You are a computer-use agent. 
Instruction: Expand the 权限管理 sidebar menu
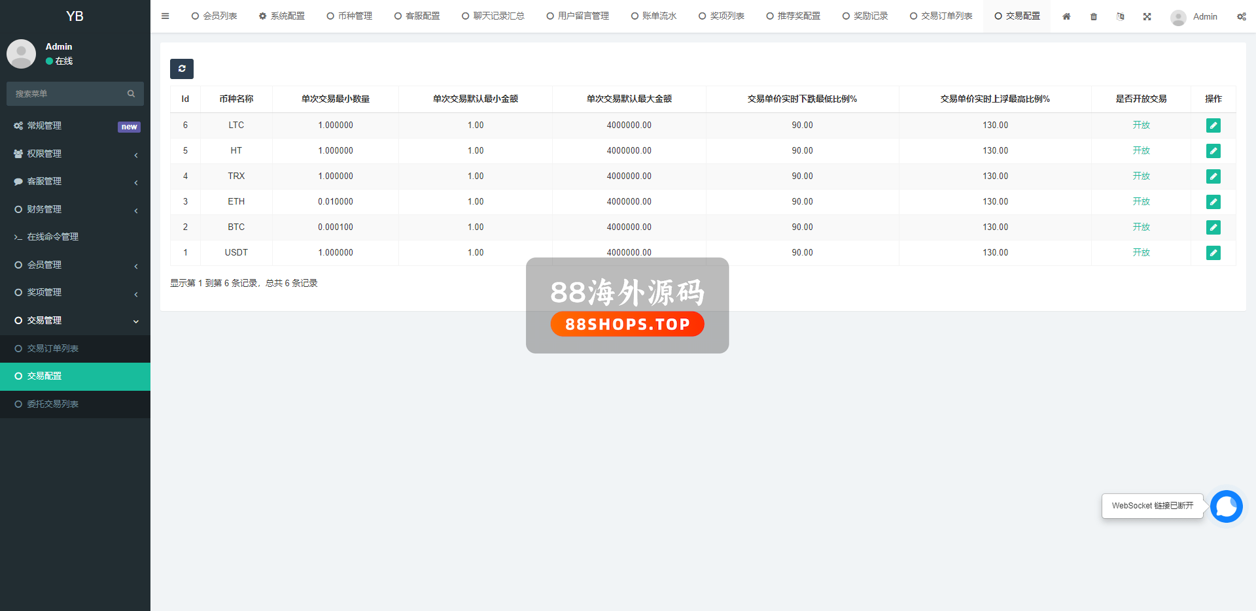click(x=75, y=154)
